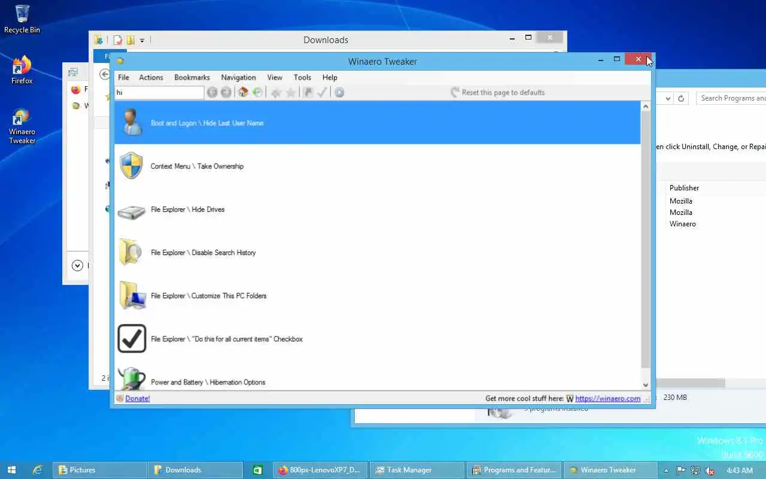Image resolution: width=766 pixels, height=479 pixels.
Task: Click the Downloads window properties quick-access icon
Action: point(118,40)
